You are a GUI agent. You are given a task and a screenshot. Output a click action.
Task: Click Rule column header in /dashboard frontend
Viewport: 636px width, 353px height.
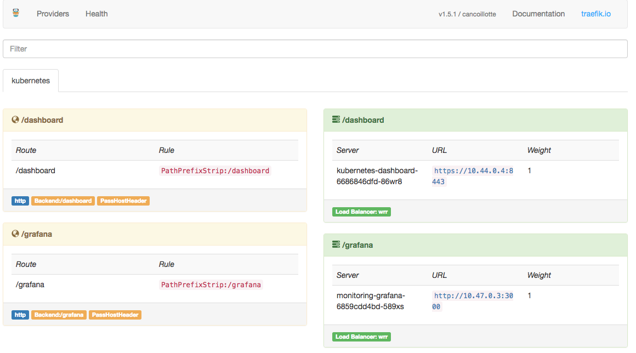click(166, 150)
